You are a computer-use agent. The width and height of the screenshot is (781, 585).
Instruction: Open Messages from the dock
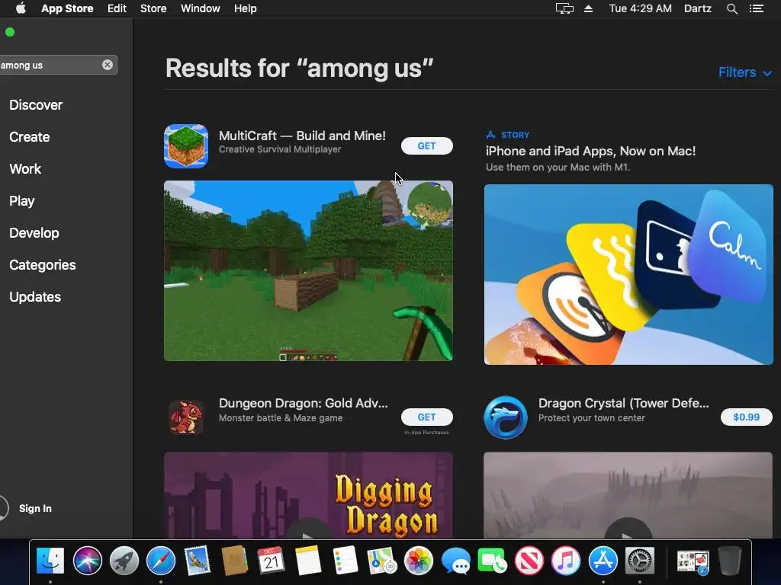tap(455, 561)
